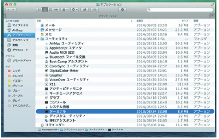Click the Share toolbar button
219x139 pixels.
(85, 10)
